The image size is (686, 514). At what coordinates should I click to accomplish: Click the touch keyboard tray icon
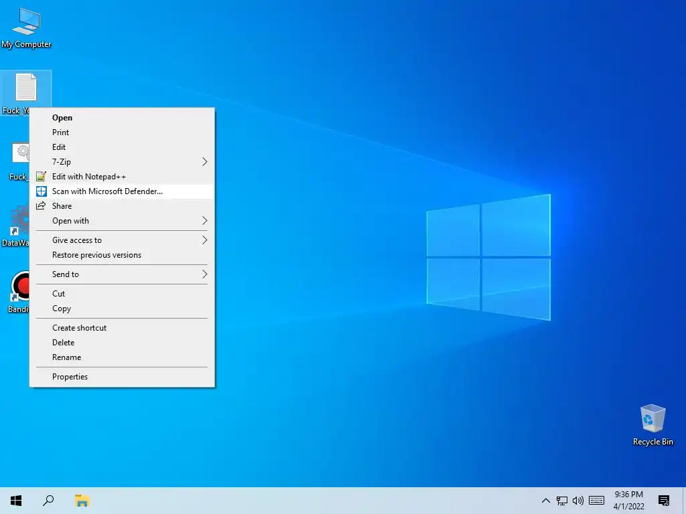(x=596, y=501)
